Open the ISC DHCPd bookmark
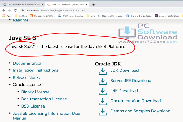Image resolution: width=183 pixels, height=122 pixels. pos(71,16)
